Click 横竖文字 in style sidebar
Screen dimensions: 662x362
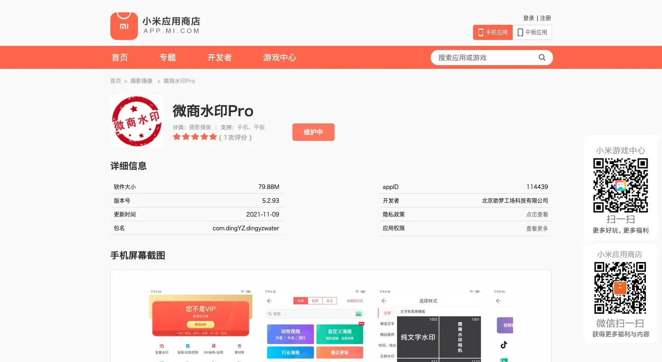coord(387,324)
